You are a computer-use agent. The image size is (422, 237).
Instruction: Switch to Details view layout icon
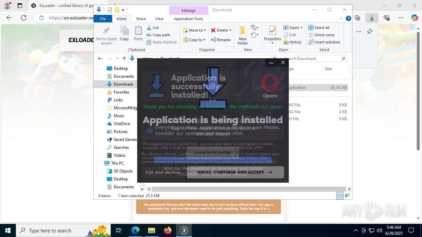tap(340, 196)
